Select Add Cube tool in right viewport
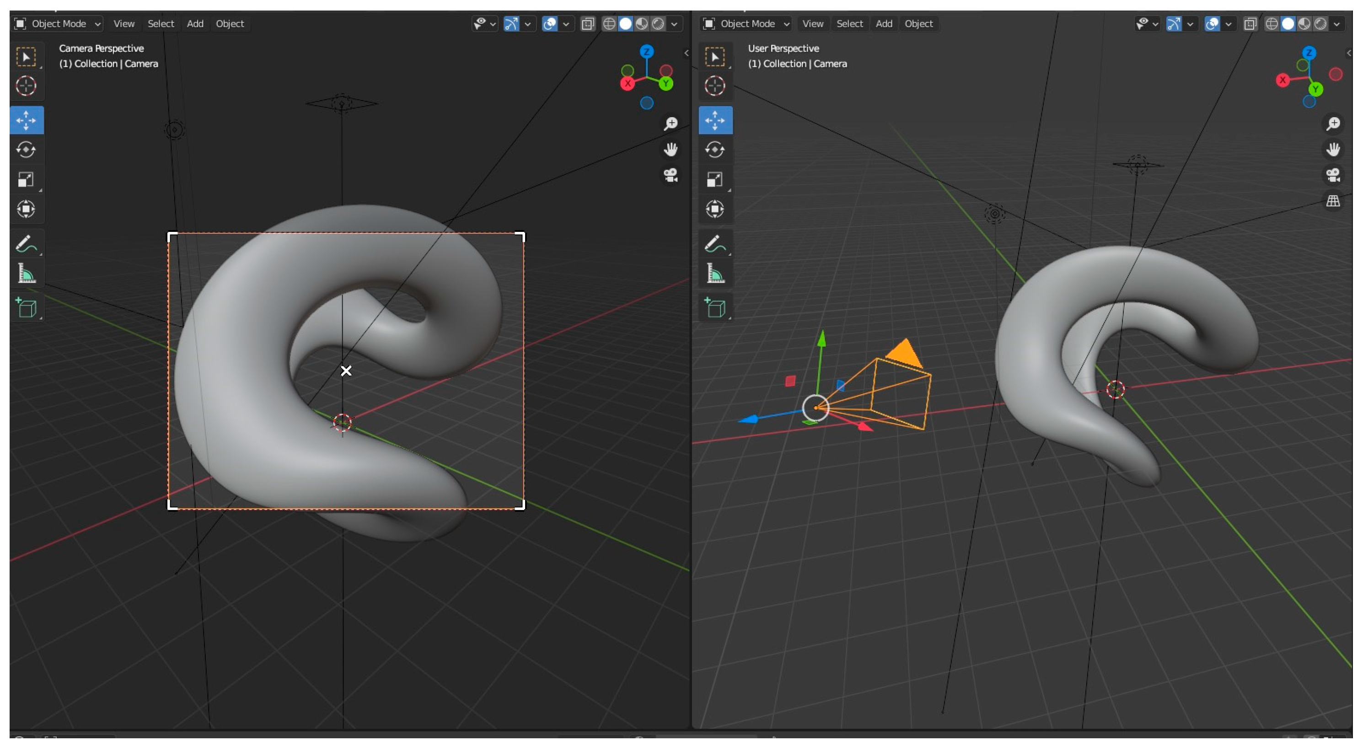 714,308
